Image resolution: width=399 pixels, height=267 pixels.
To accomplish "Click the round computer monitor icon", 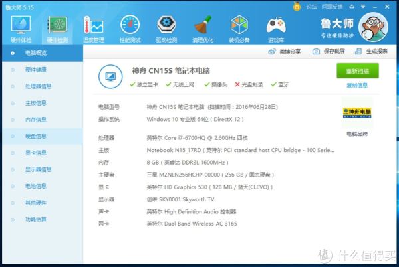I will [x=110, y=77].
